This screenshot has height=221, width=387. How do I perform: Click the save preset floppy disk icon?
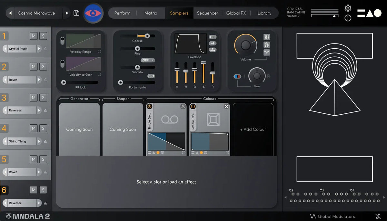click(76, 13)
